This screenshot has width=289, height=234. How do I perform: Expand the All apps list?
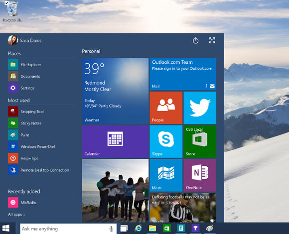pos(16,215)
